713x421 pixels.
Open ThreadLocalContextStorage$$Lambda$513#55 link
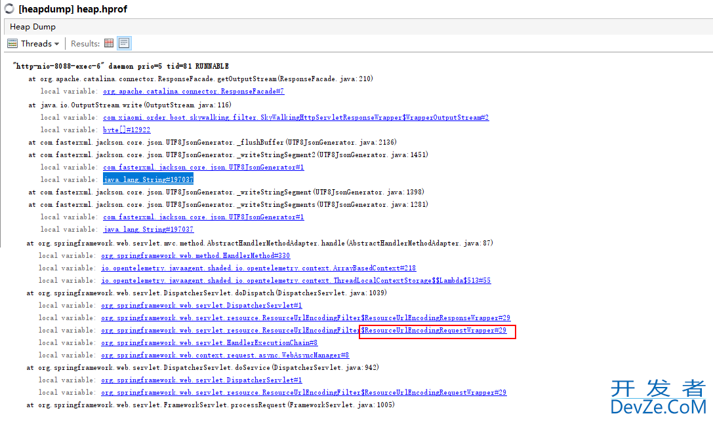coord(296,281)
